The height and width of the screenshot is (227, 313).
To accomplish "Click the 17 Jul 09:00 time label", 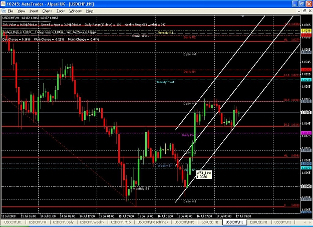I will [x=243, y=216].
